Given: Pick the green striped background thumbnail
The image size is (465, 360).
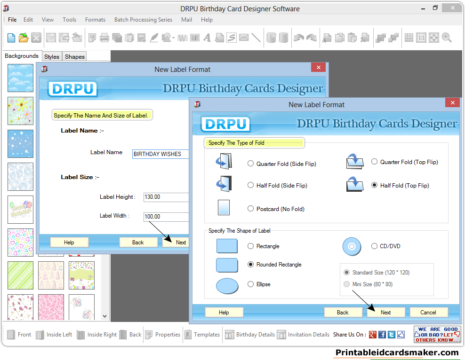Looking at the screenshot, I should [x=20, y=275].
